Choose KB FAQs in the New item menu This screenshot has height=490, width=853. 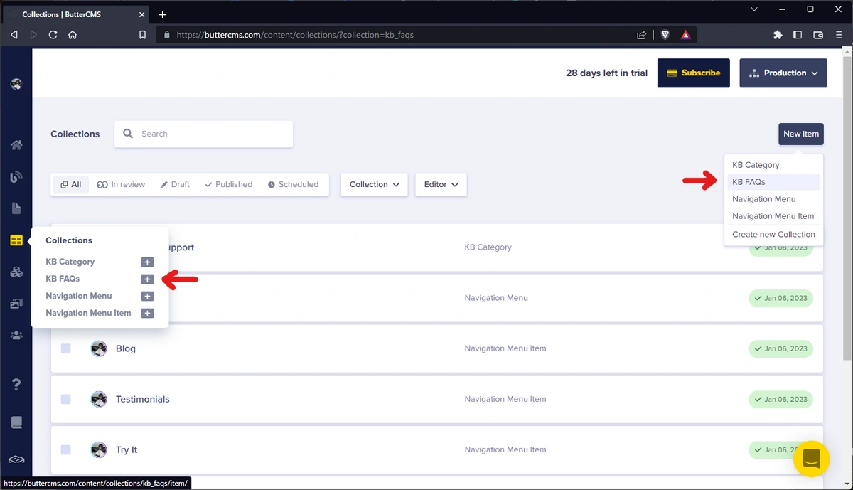coord(773,182)
